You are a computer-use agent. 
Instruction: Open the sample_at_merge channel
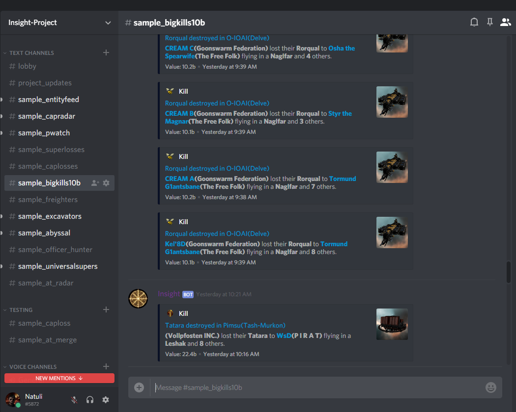pos(59,340)
